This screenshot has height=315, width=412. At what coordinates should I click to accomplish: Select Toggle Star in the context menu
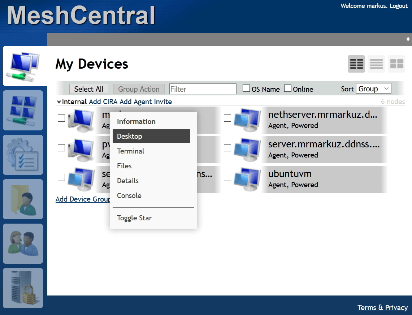tap(134, 218)
